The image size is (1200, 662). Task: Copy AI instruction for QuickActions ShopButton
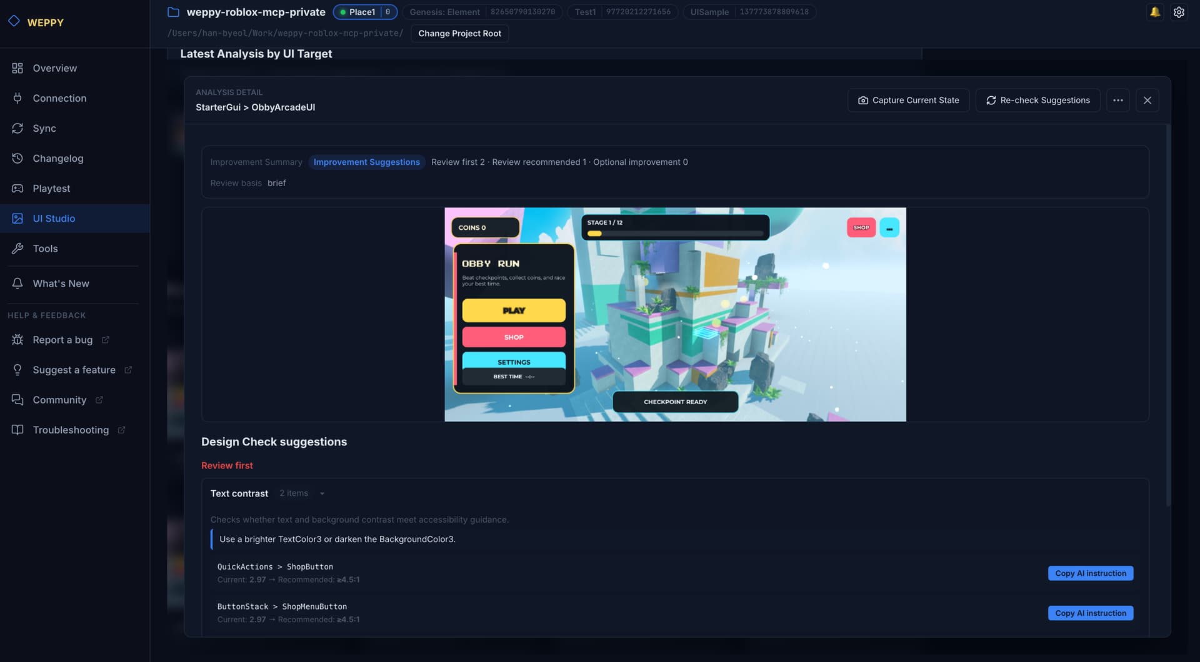click(1090, 573)
